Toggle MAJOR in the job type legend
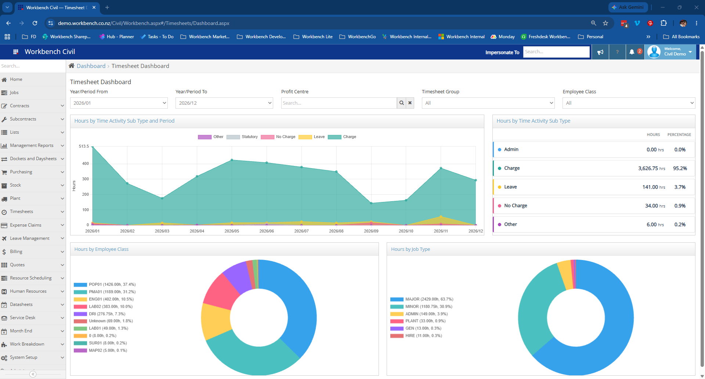This screenshot has width=705, height=379. click(422, 299)
